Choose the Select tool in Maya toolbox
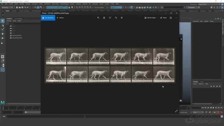 2,21
